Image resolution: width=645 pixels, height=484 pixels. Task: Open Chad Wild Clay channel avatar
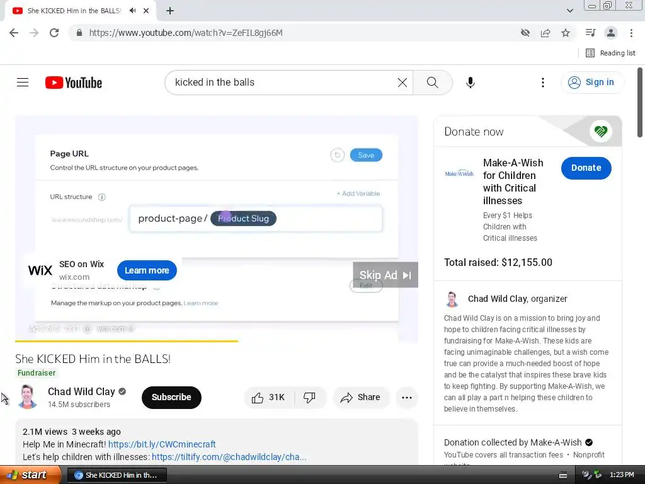[27, 397]
